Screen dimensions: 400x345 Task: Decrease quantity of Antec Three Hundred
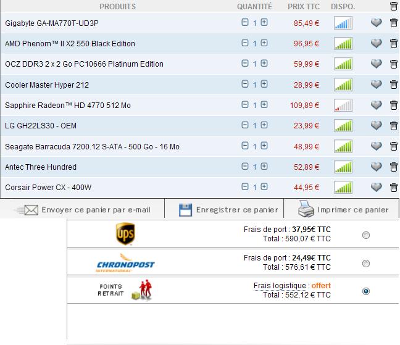coord(245,166)
